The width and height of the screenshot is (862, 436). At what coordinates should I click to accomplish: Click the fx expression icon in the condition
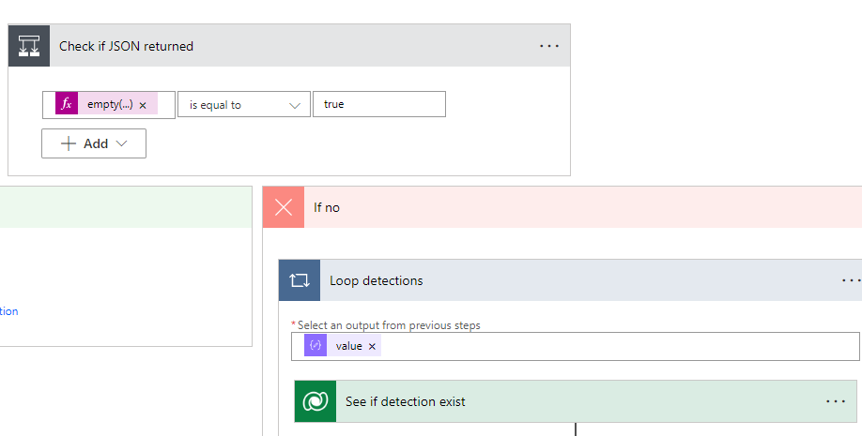(66, 104)
